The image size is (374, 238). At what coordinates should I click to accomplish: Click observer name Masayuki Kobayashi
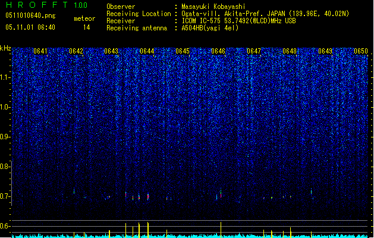pos(213,7)
